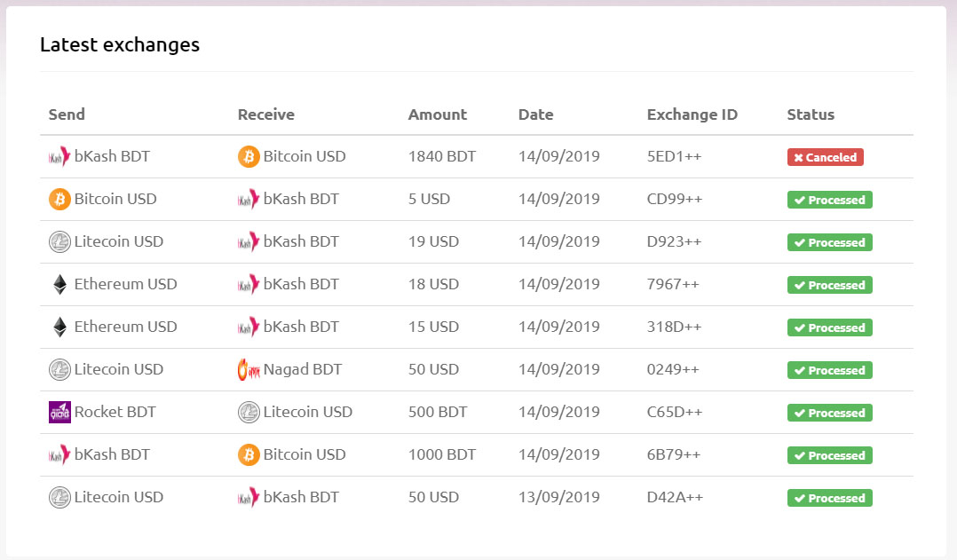
Task: Click the Processed badge for exchange CD99++
Action: pos(829,200)
